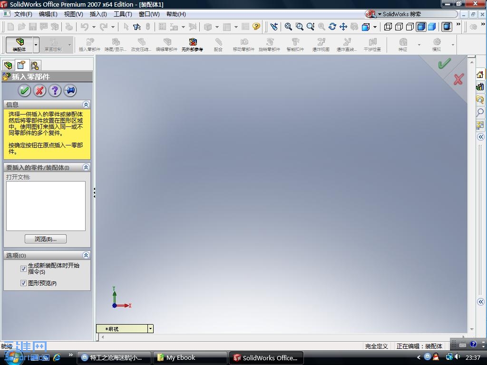Click the New document icon
The height and width of the screenshot is (365, 487).
[x=11, y=27]
